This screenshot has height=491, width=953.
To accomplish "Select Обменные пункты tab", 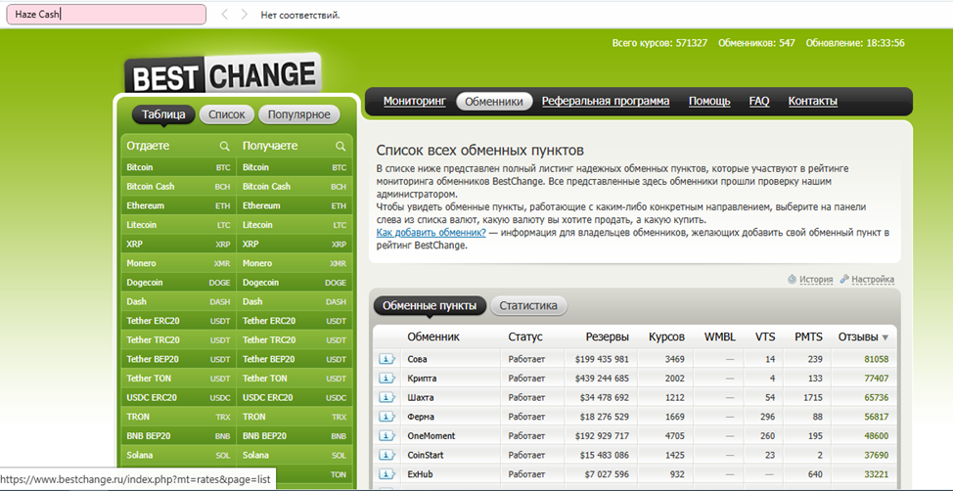I will pos(430,306).
